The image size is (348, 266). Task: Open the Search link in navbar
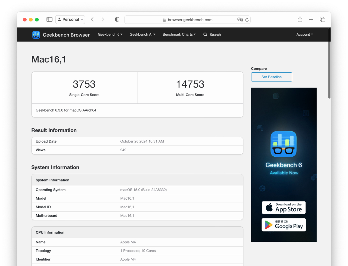[x=215, y=35]
